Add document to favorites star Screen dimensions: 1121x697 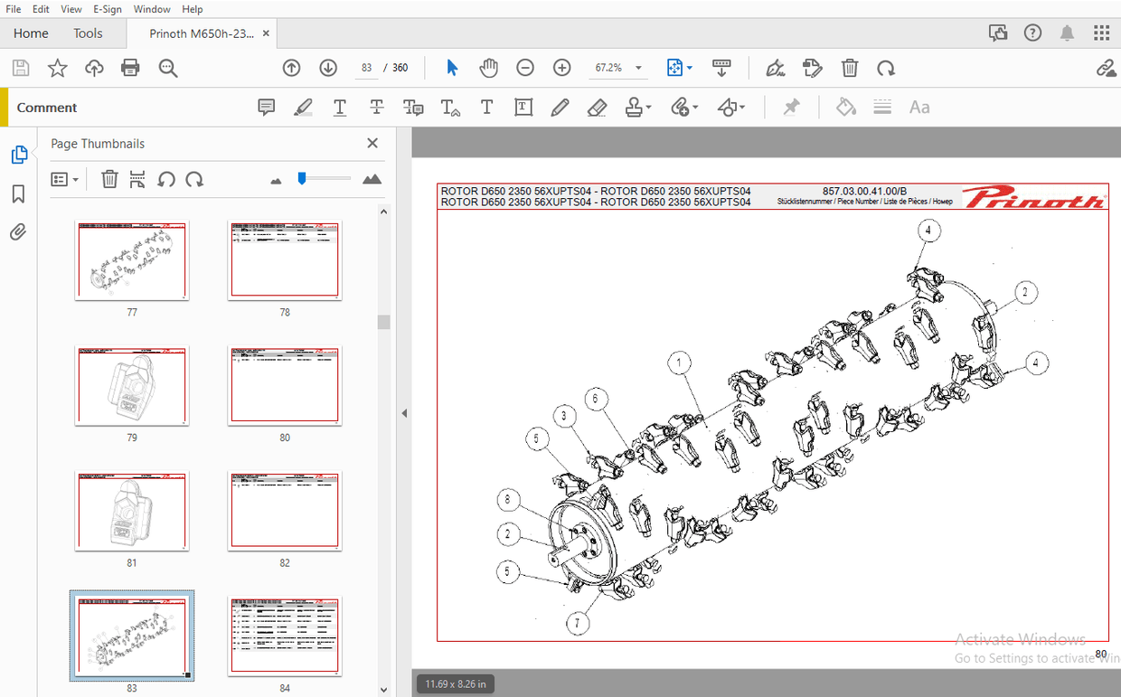pyautogui.click(x=57, y=68)
